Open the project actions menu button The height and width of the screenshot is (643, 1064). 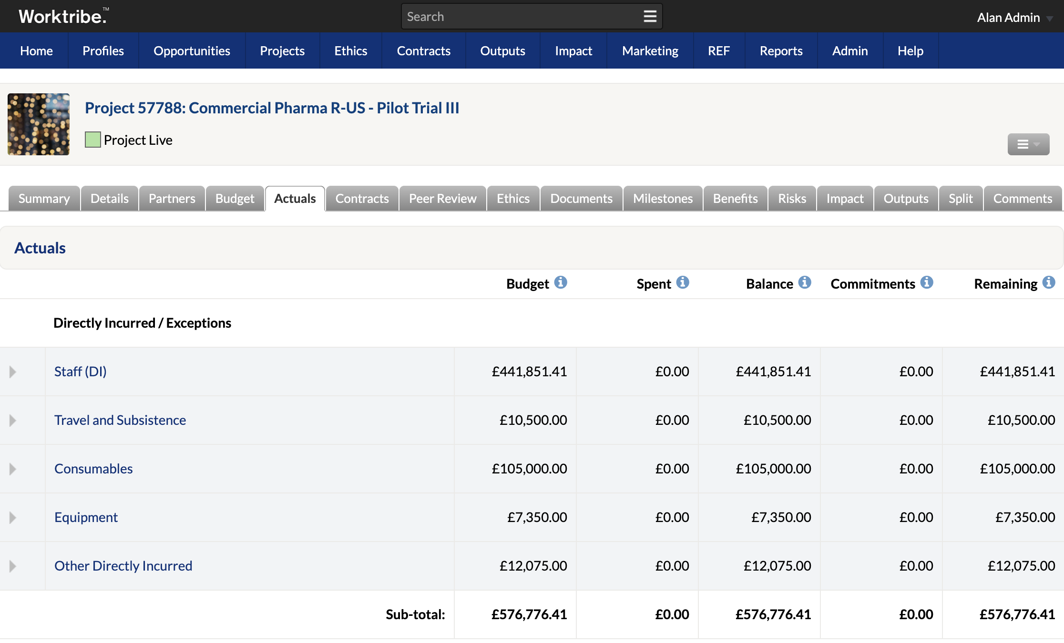pos(1028,144)
